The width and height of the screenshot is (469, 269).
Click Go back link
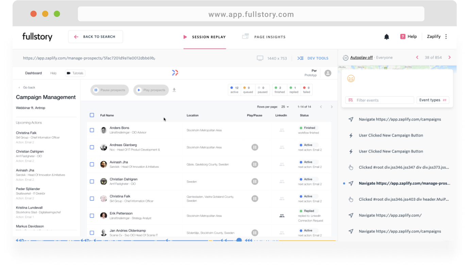(x=27, y=88)
